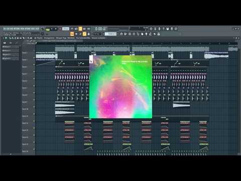Image resolution: width=241 pixels, height=181 pixels.
Task: Open the project info icon
Action: 176,29
